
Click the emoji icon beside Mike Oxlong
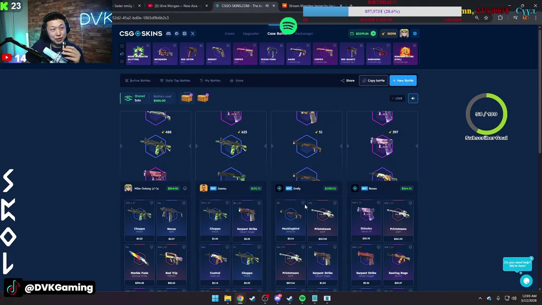point(185,189)
